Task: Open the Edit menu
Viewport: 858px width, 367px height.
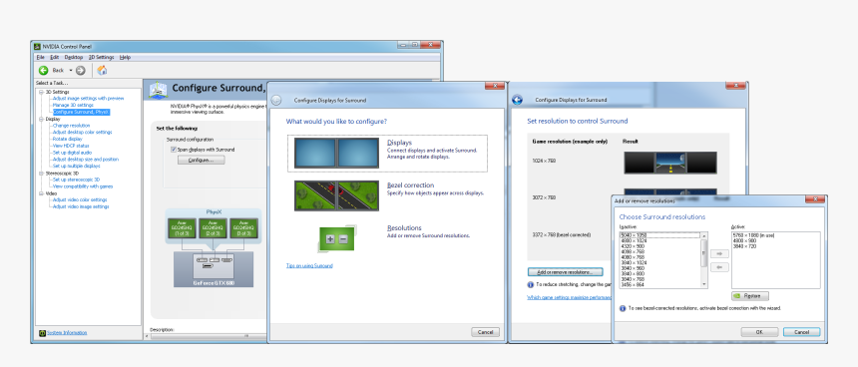Action: [x=54, y=57]
